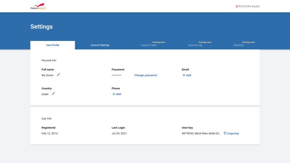290x163 pixels.
Task: Click the User Info section label
Action: coord(46,119)
